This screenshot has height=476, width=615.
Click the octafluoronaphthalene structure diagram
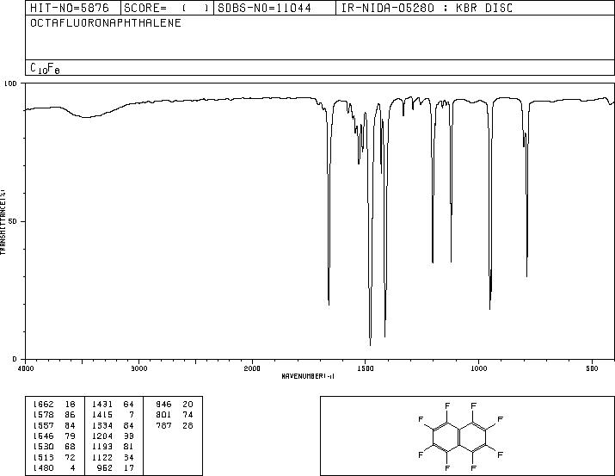click(x=460, y=436)
